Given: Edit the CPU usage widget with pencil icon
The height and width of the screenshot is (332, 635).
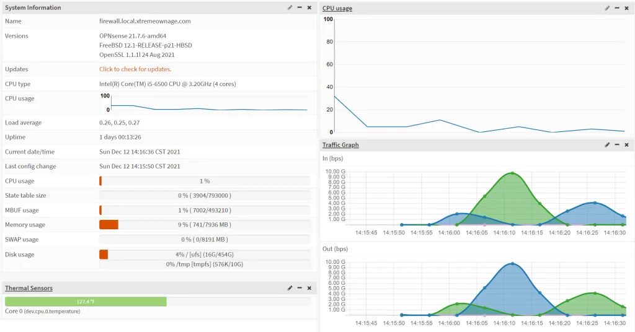Looking at the screenshot, I should coord(607,8).
